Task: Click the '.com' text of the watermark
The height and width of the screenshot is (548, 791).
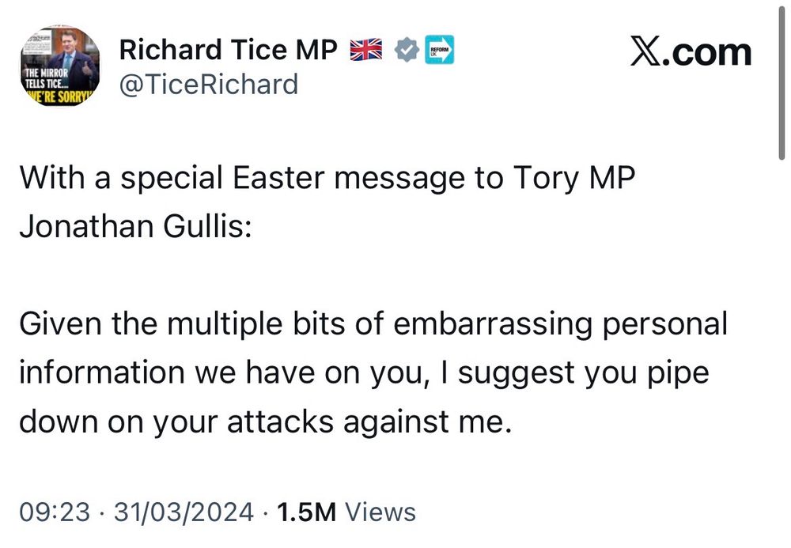Action: [710, 51]
